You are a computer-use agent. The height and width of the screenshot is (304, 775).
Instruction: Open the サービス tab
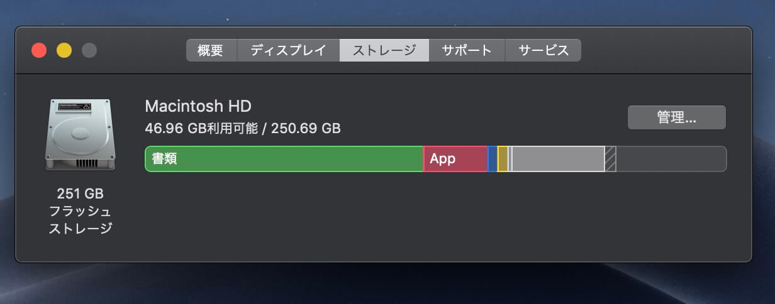[x=543, y=50]
